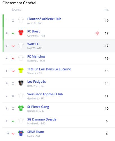Open the Plouzané Athletic Club team link

point(44,19)
